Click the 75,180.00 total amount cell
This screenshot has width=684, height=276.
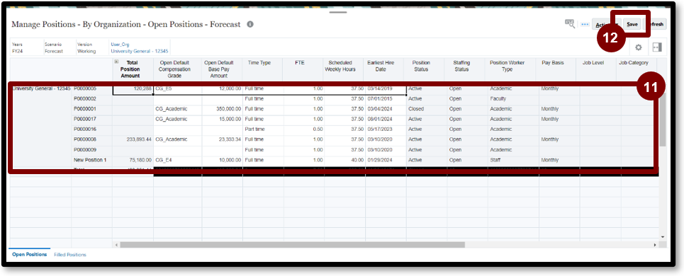(x=133, y=160)
